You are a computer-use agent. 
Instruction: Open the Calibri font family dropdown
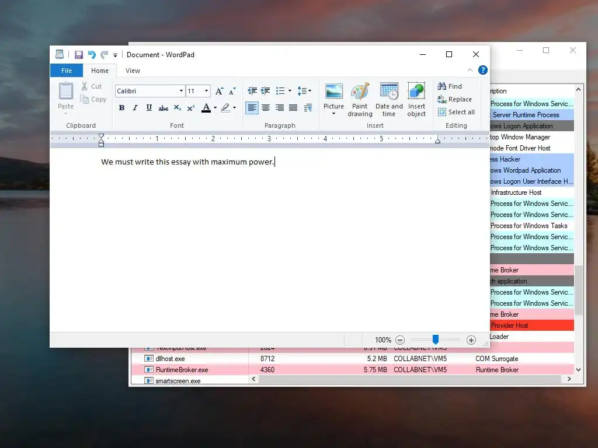181,90
